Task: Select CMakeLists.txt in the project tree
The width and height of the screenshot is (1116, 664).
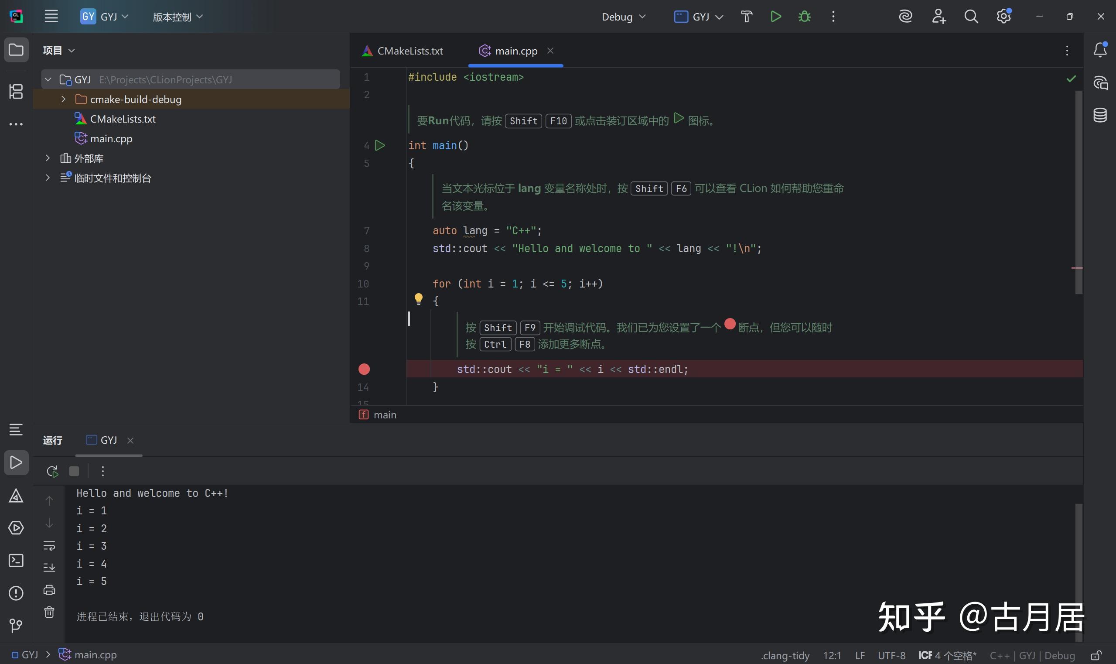Action: pyautogui.click(x=116, y=119)
